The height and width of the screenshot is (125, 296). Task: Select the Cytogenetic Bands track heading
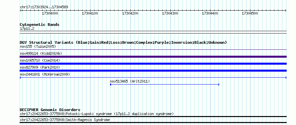(40, 25)
